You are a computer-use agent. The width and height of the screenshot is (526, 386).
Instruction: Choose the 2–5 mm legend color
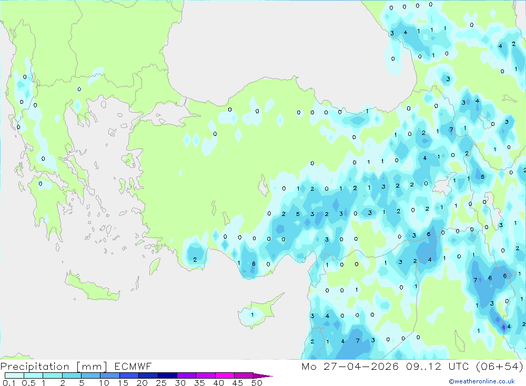pos(72,375)
